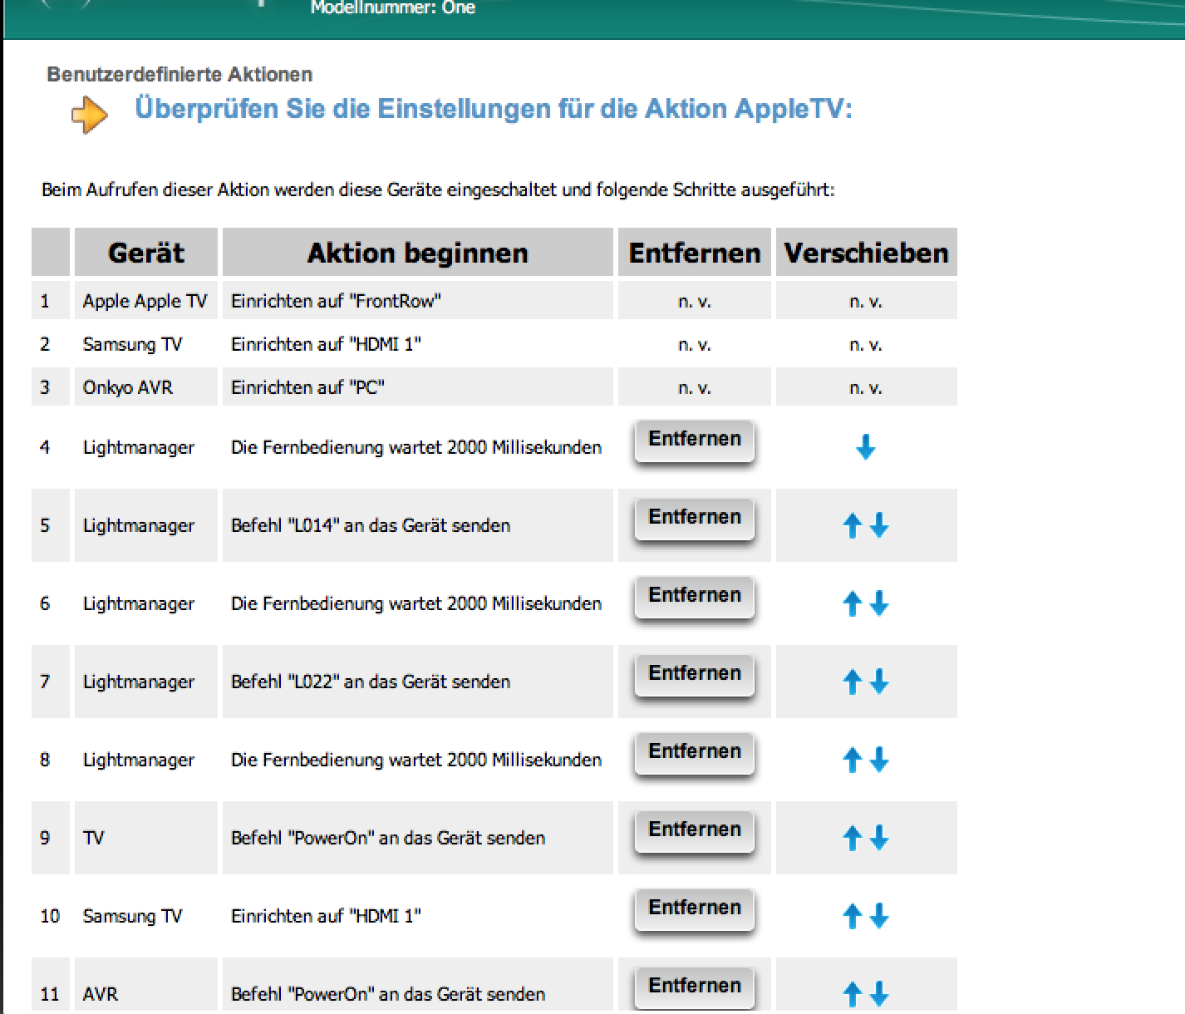Move step 9 PowerOn command down
Viewport: 1185px width, 1014px height.
point(879,838)
